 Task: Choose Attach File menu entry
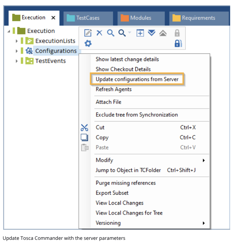[x=145, y=102]
